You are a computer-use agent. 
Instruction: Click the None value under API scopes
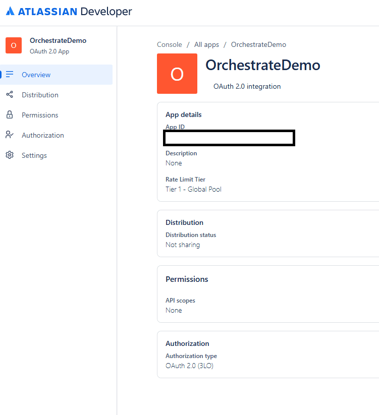174,310
